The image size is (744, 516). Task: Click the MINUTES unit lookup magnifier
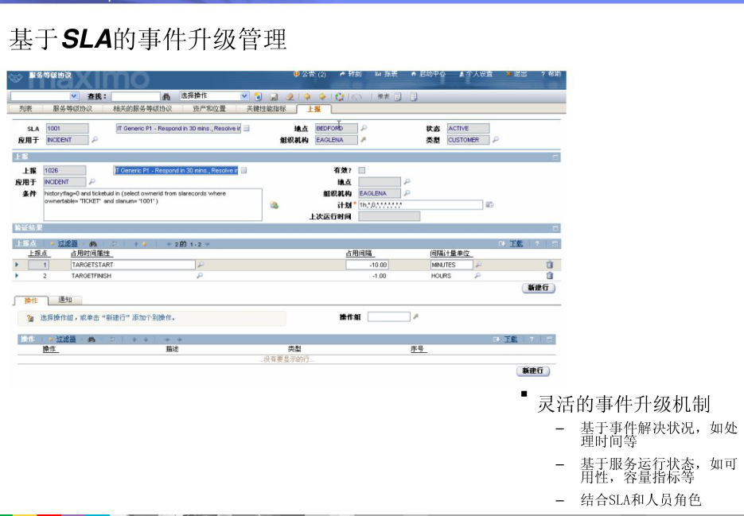[479, 265]
